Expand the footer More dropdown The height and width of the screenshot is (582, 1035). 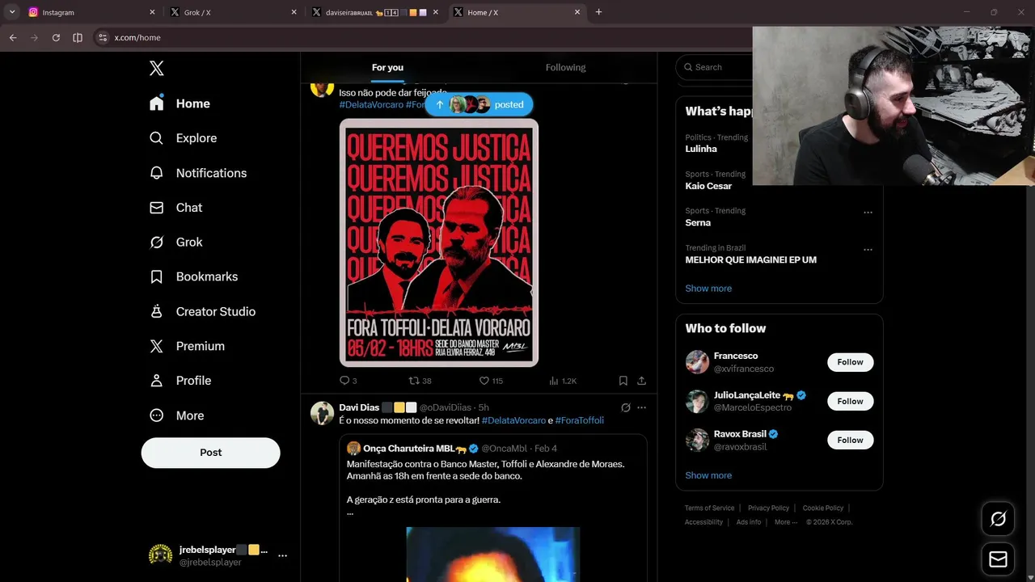point(786,522)
